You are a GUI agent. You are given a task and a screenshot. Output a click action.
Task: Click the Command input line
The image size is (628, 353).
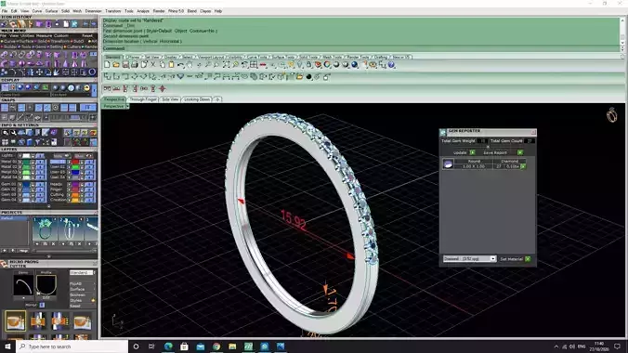coord(360,48)
